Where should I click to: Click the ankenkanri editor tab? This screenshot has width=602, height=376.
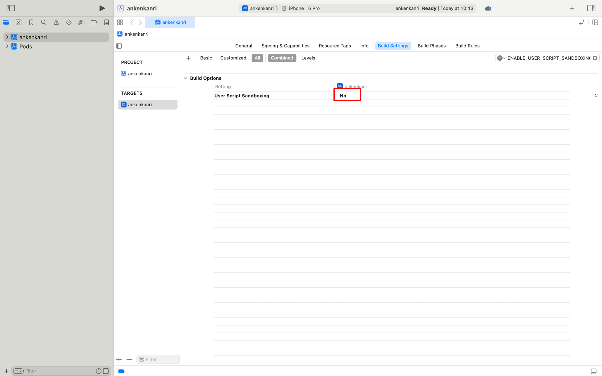coord(170,22)
